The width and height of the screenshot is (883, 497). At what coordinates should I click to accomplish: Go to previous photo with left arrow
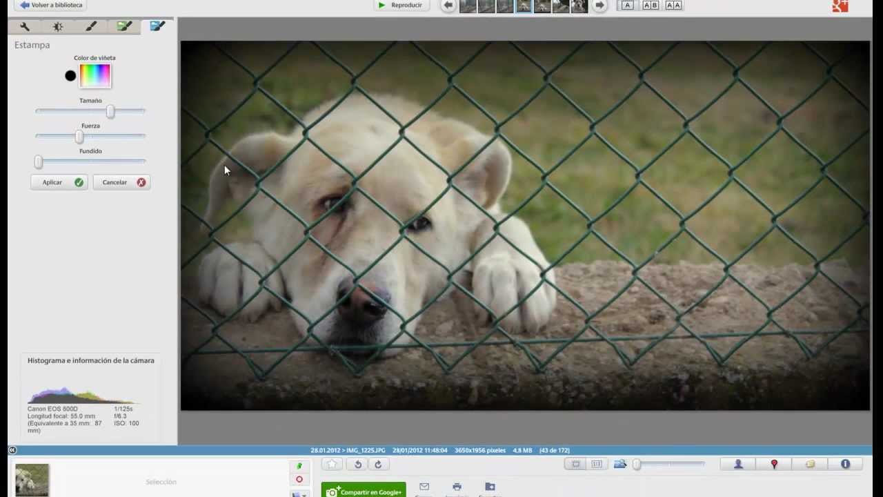click(448, 6)
